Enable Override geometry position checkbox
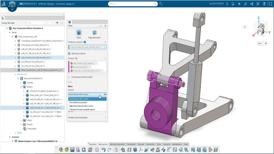This screenshot has width=274, height=154. coord(70,77)
